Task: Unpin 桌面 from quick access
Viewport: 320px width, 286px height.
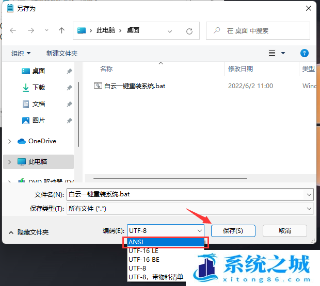Action: coord(69,71)
